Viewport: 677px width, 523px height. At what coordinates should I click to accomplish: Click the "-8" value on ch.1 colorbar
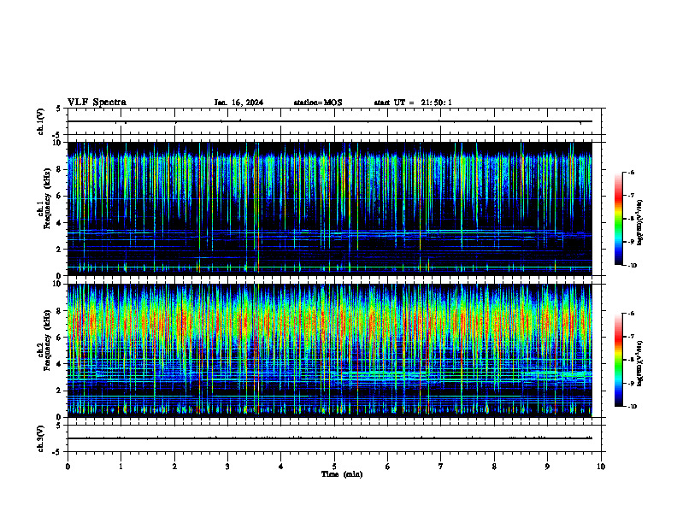[631, 219]
